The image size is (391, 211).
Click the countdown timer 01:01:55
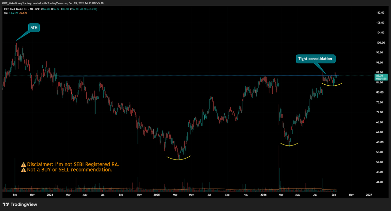click(x=381, y=79)
